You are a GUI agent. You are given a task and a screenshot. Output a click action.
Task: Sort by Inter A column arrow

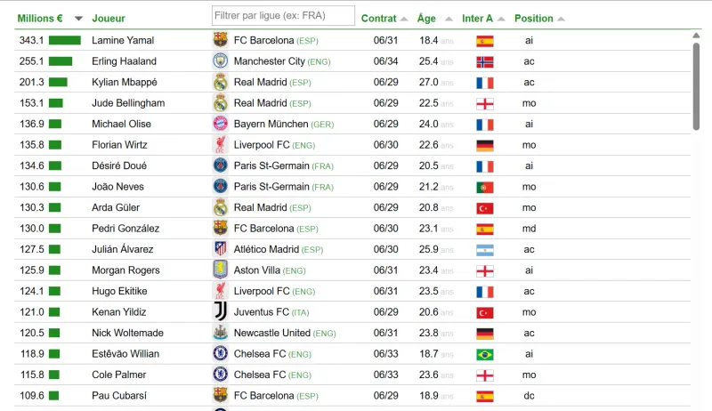[x=501, y=19]
